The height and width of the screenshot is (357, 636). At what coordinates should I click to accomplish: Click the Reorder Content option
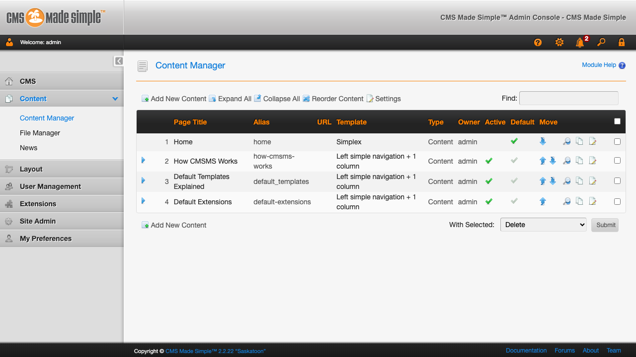[x=333, y=99]
